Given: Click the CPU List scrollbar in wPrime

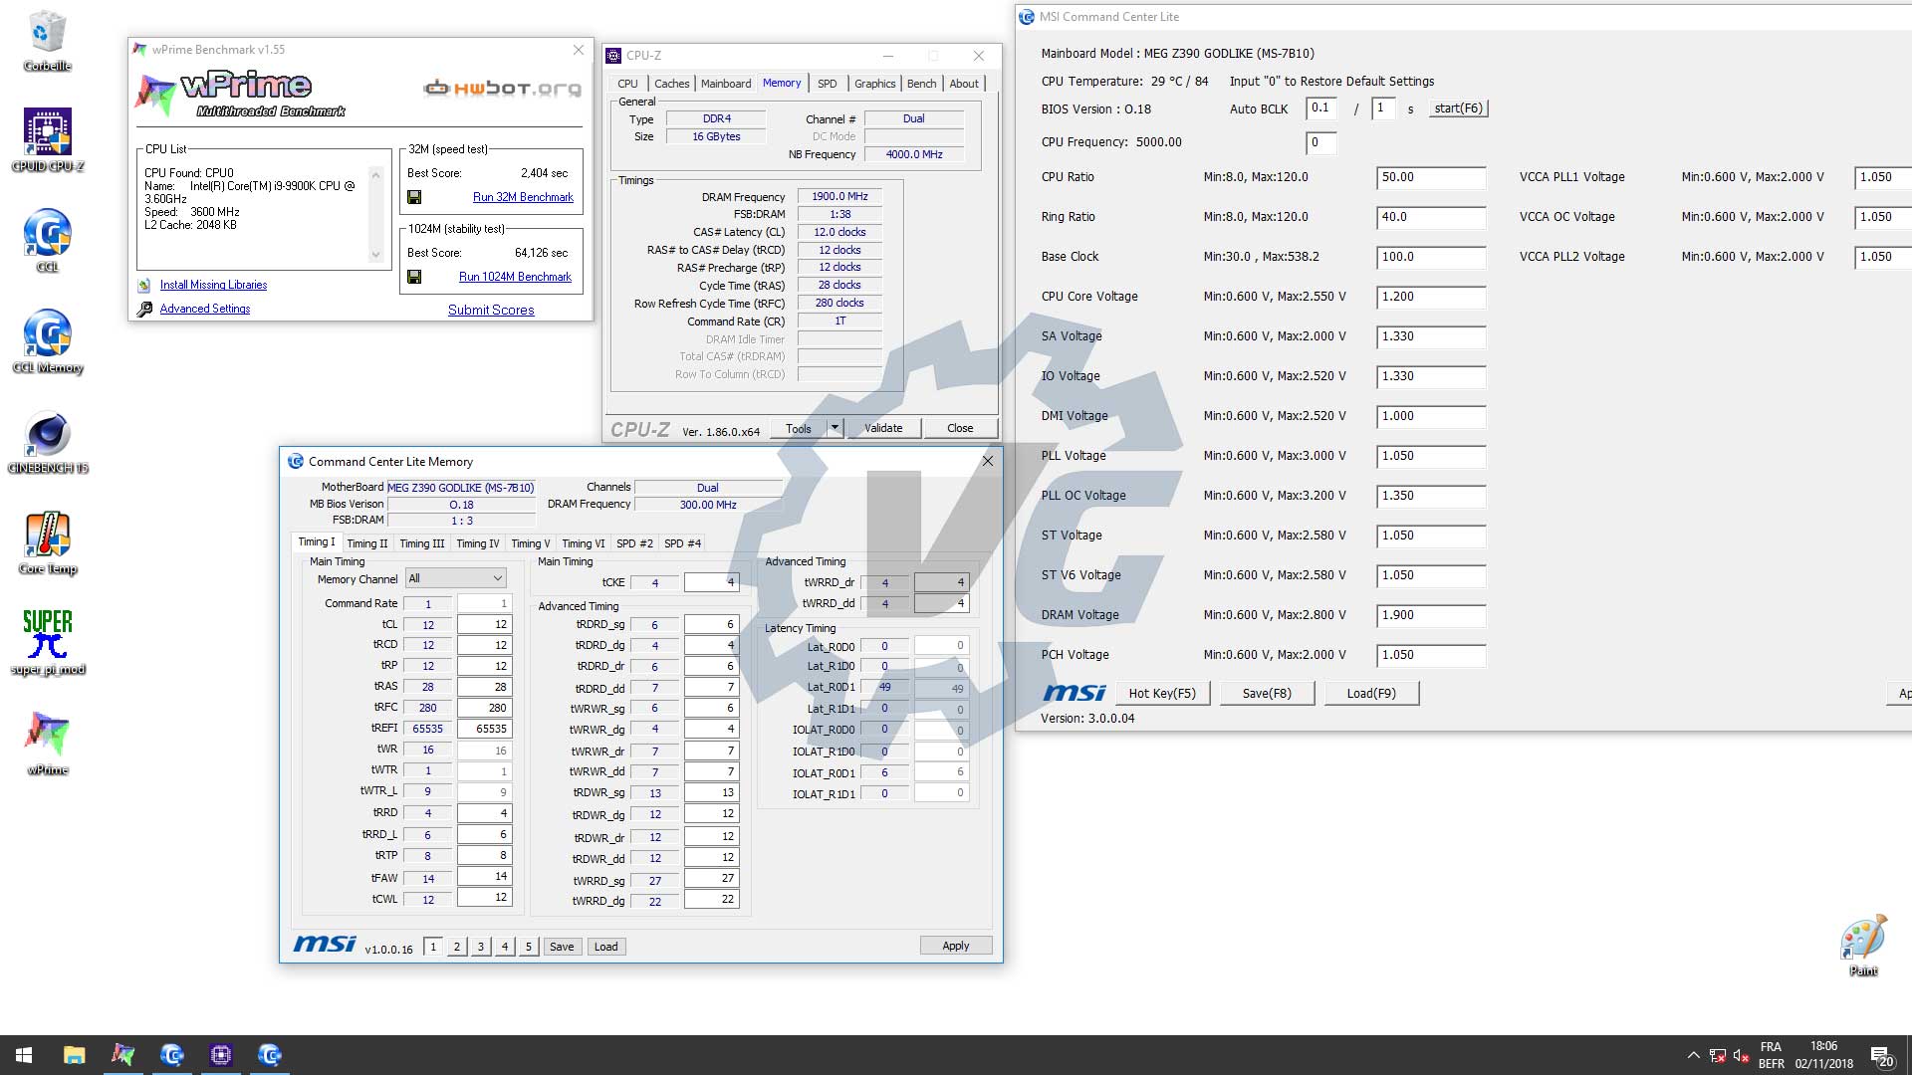Looking at the screenshot, I should click(375, 215).
